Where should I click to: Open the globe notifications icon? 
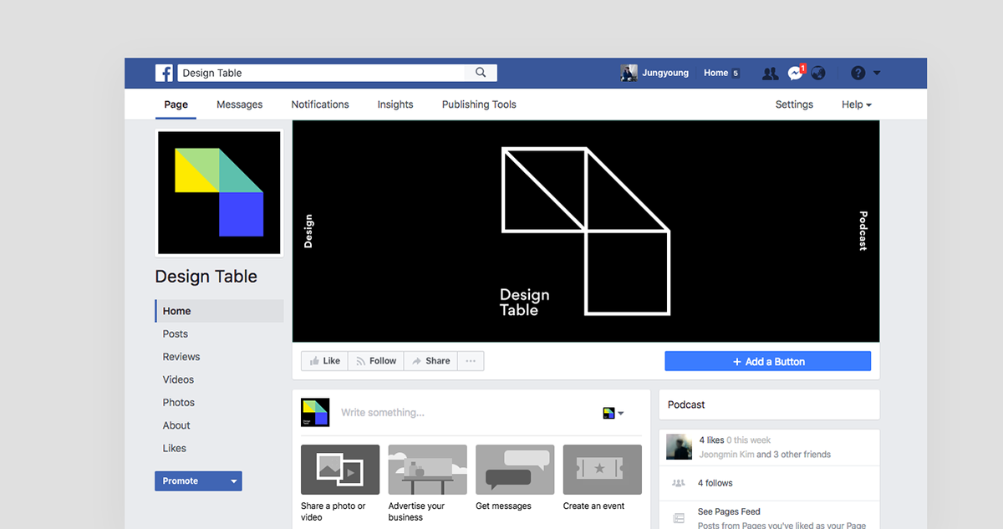[x=818, y=74]
